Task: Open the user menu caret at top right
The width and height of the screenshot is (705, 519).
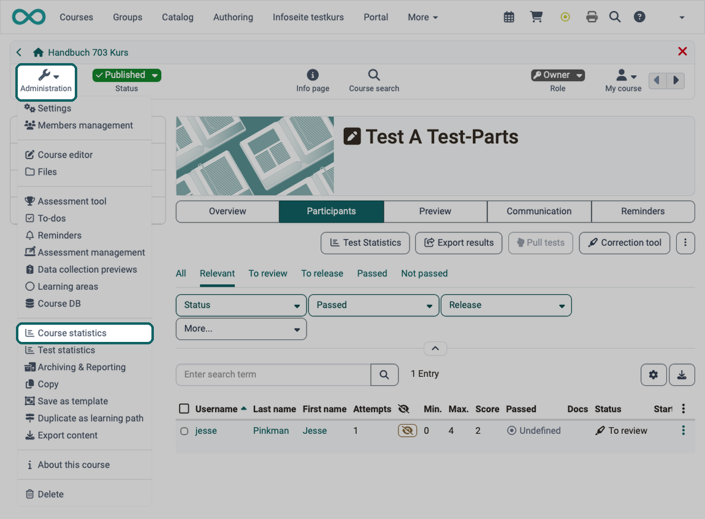Action: [682, 18]
